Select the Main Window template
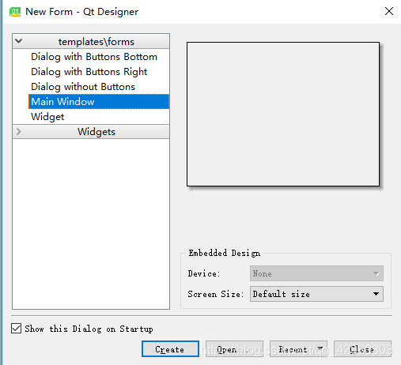401x365 pixels. [x=99, y=102]
